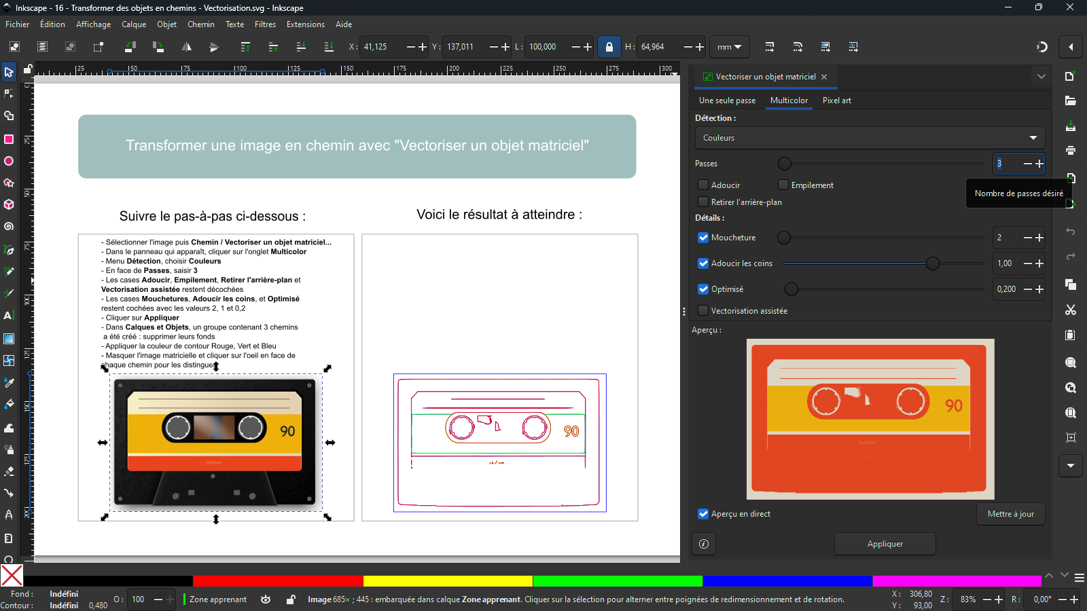The image size is (1087, 611).
Task: Select the Spiral tool
Action: [x=9, y=227]
